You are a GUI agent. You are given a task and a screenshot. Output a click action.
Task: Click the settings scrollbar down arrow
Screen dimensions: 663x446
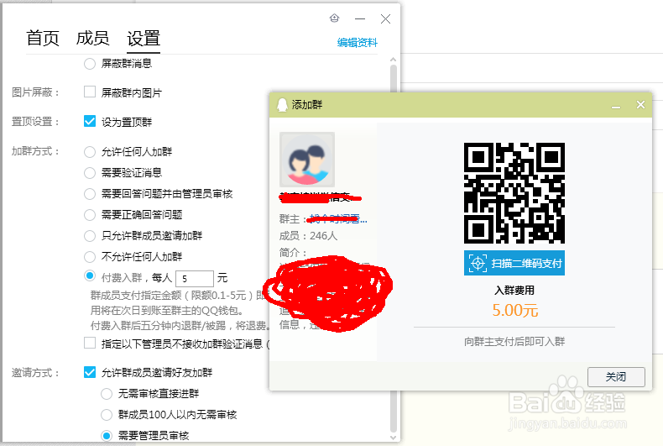[x=394, y=438]
